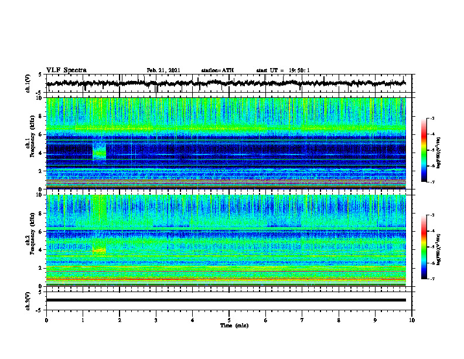Click the ch.1(V) axis "5" tick label
Image resolution: width=464 pixels, height=359 pixels.
[40, 75]
